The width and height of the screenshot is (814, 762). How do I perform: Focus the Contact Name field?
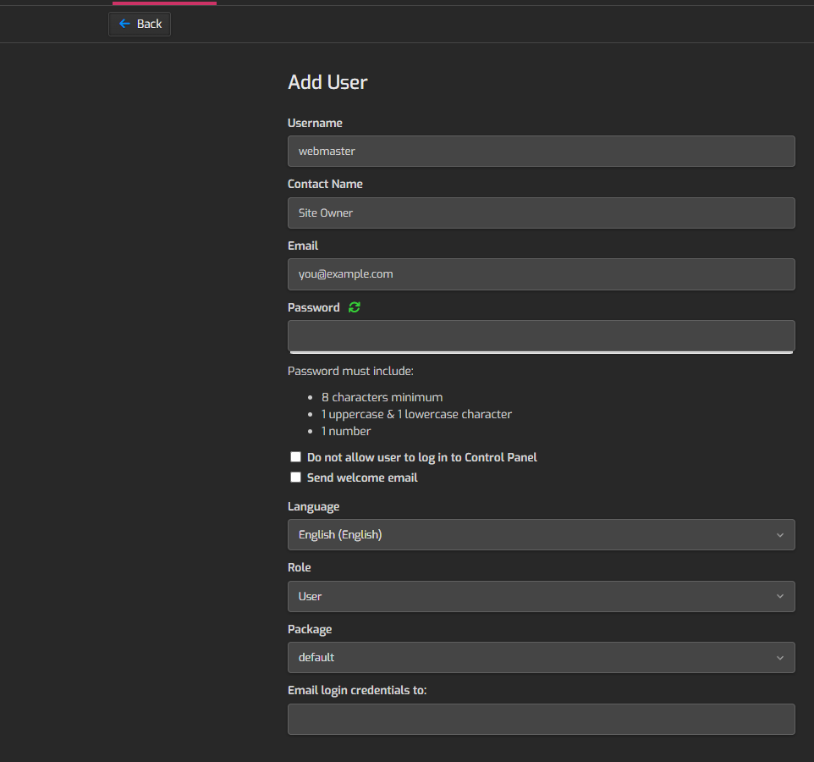coord(541,213)
